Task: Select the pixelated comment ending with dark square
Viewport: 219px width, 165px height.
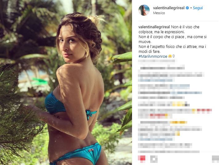Action: pyautogui.click(x=164, y=104)
